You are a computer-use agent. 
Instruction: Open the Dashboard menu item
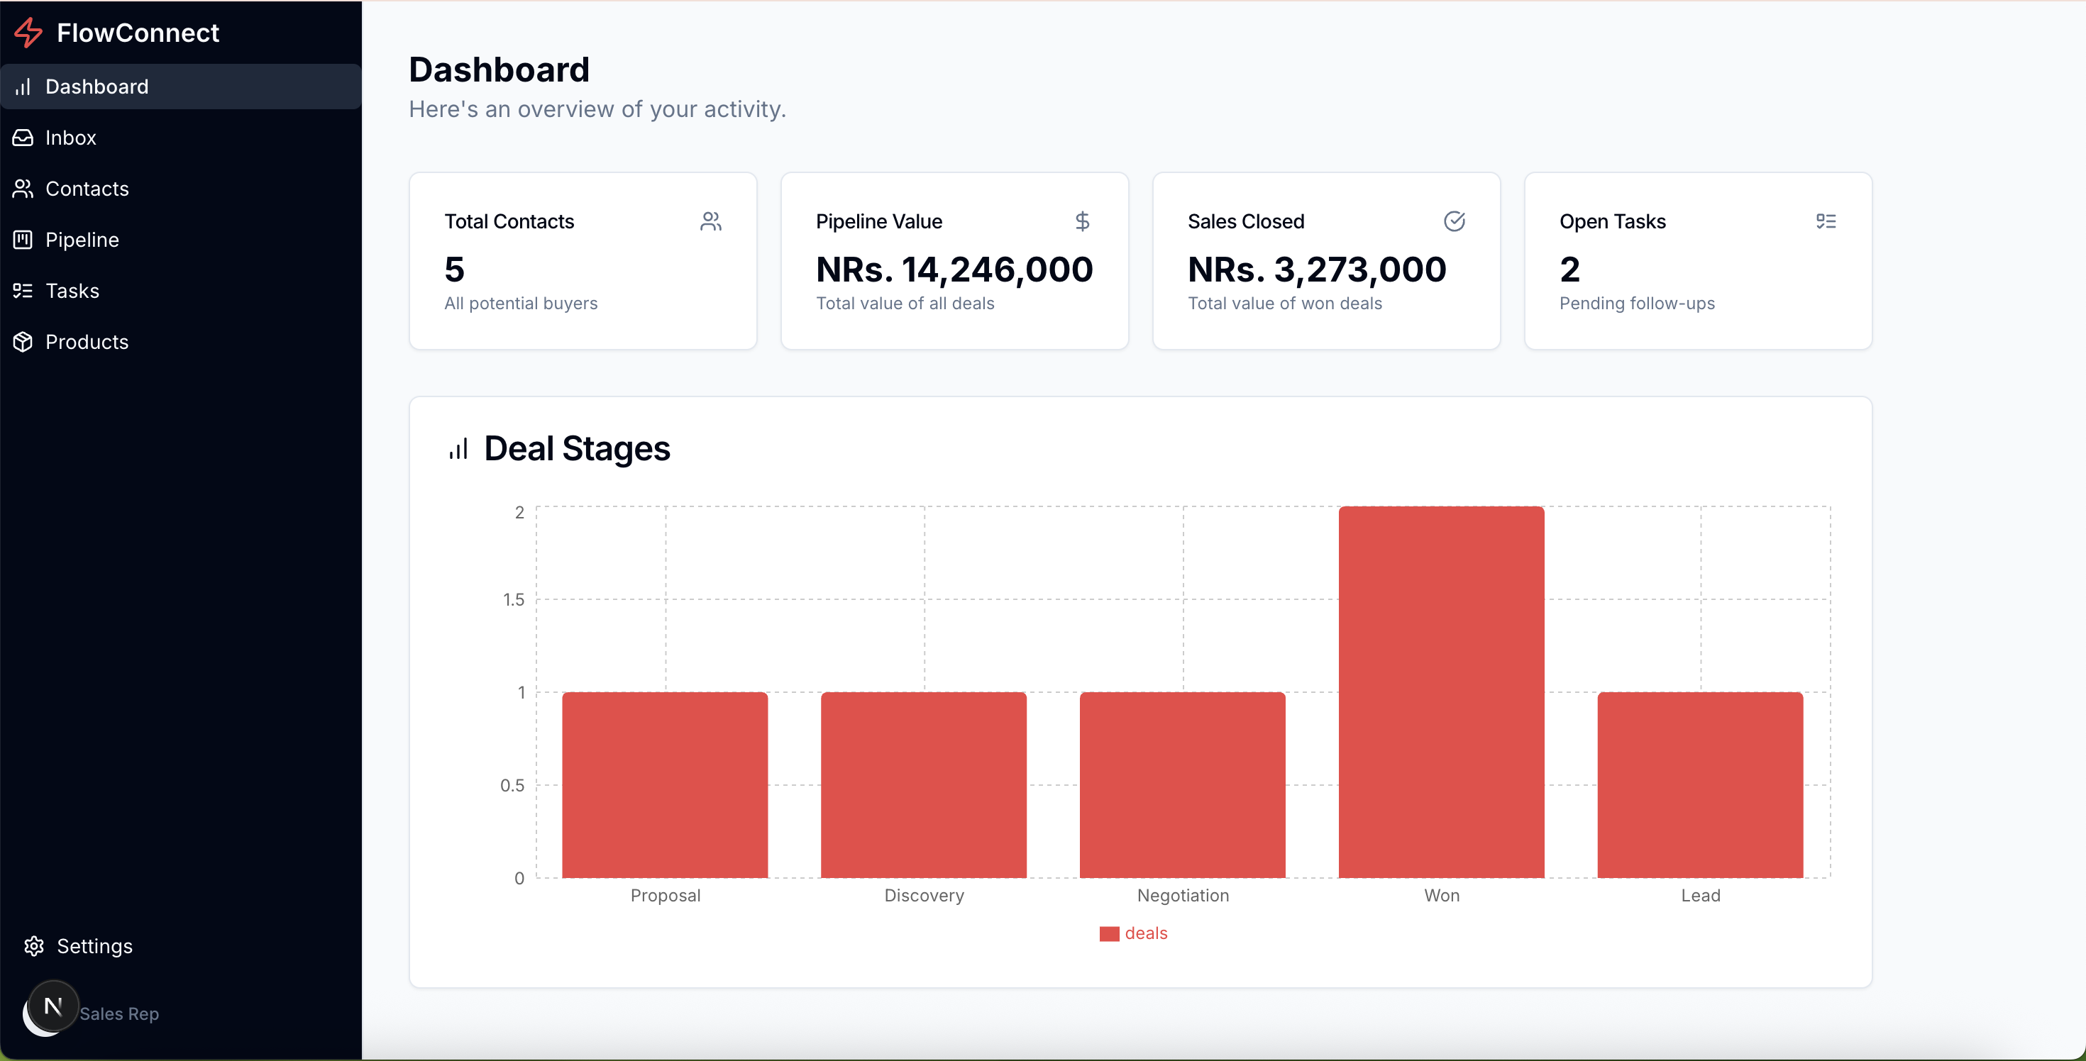[96, 87]
